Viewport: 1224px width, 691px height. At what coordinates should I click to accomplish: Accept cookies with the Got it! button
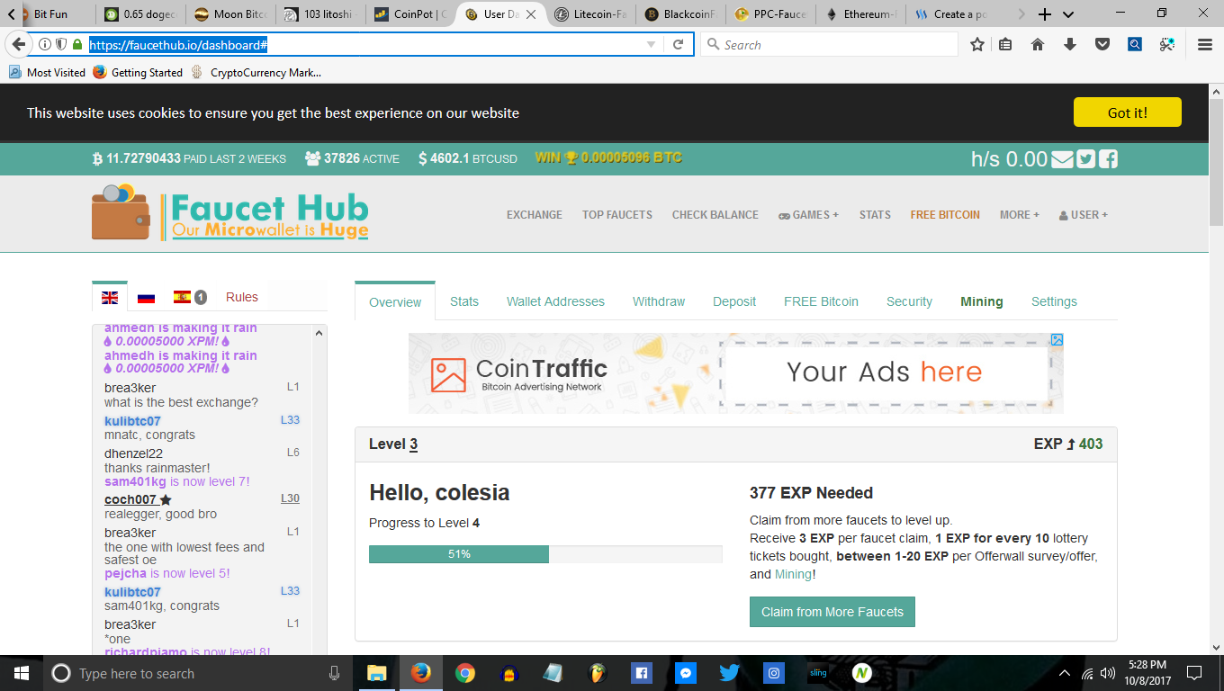(x=1127, y=112)
